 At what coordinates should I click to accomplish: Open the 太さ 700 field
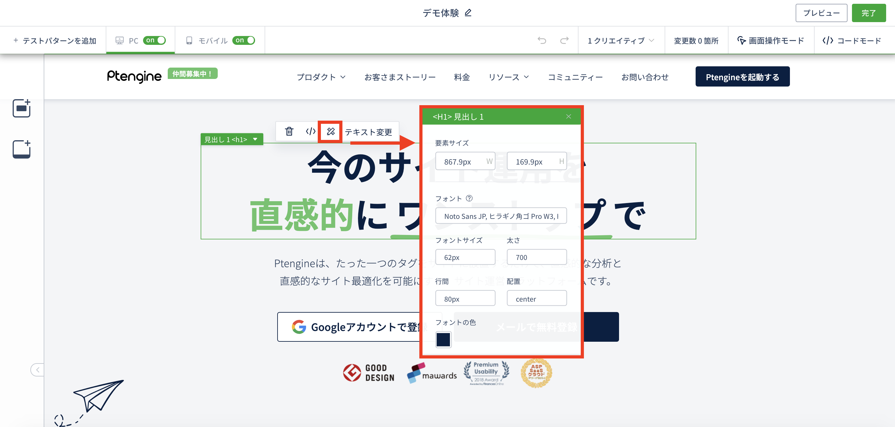(x=536, y=257)
